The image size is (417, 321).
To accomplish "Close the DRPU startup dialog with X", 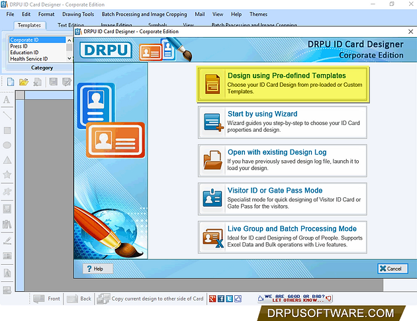I will [410, 32].
